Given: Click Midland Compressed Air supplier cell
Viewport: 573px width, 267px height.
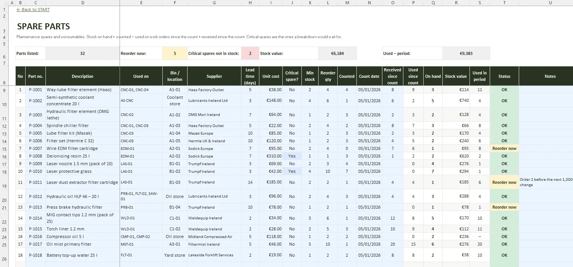Looking at the screenshot, I should click(214, 236).
